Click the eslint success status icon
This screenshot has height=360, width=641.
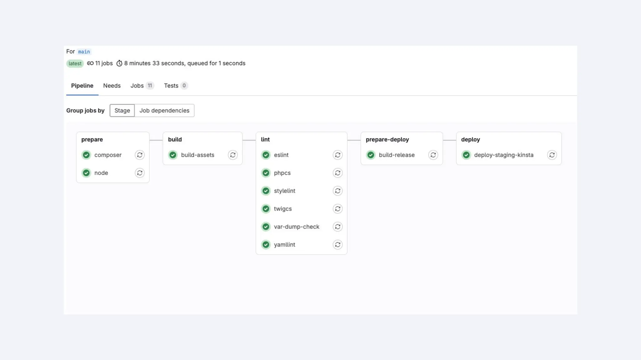point(266,155)
